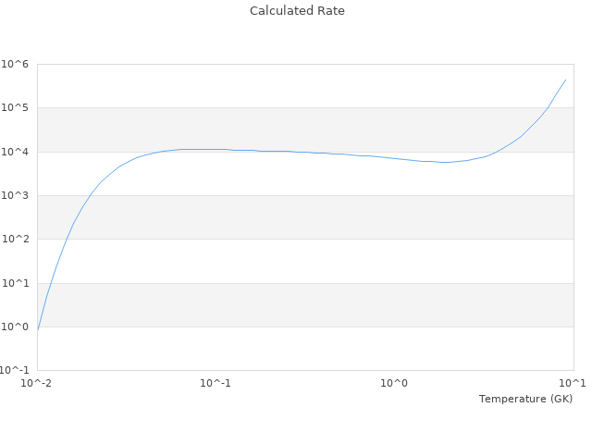Select the "Temperature (GK)" axis title
The width and height of the screenshot is (592, 444).
click(525, 399)
